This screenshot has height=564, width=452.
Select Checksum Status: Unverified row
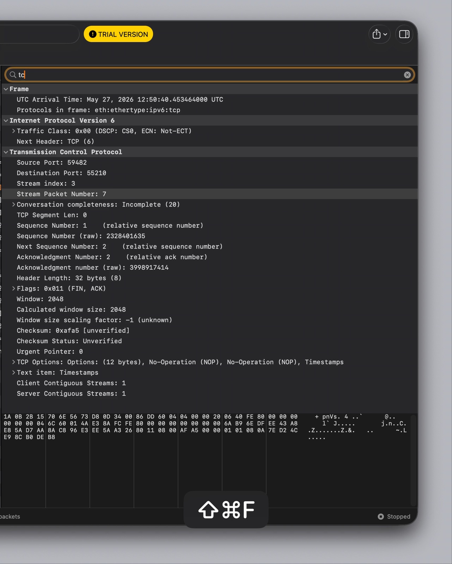point(210,341)
